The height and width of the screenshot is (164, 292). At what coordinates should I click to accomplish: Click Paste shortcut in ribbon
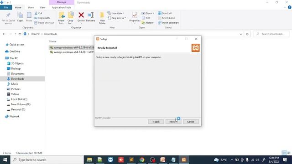[44, 22]
